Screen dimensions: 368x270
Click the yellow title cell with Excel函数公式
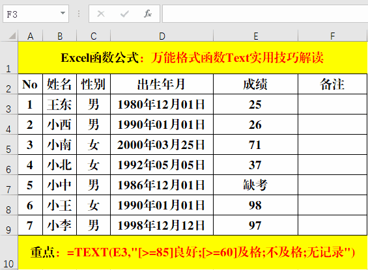[x=192, y=58]
